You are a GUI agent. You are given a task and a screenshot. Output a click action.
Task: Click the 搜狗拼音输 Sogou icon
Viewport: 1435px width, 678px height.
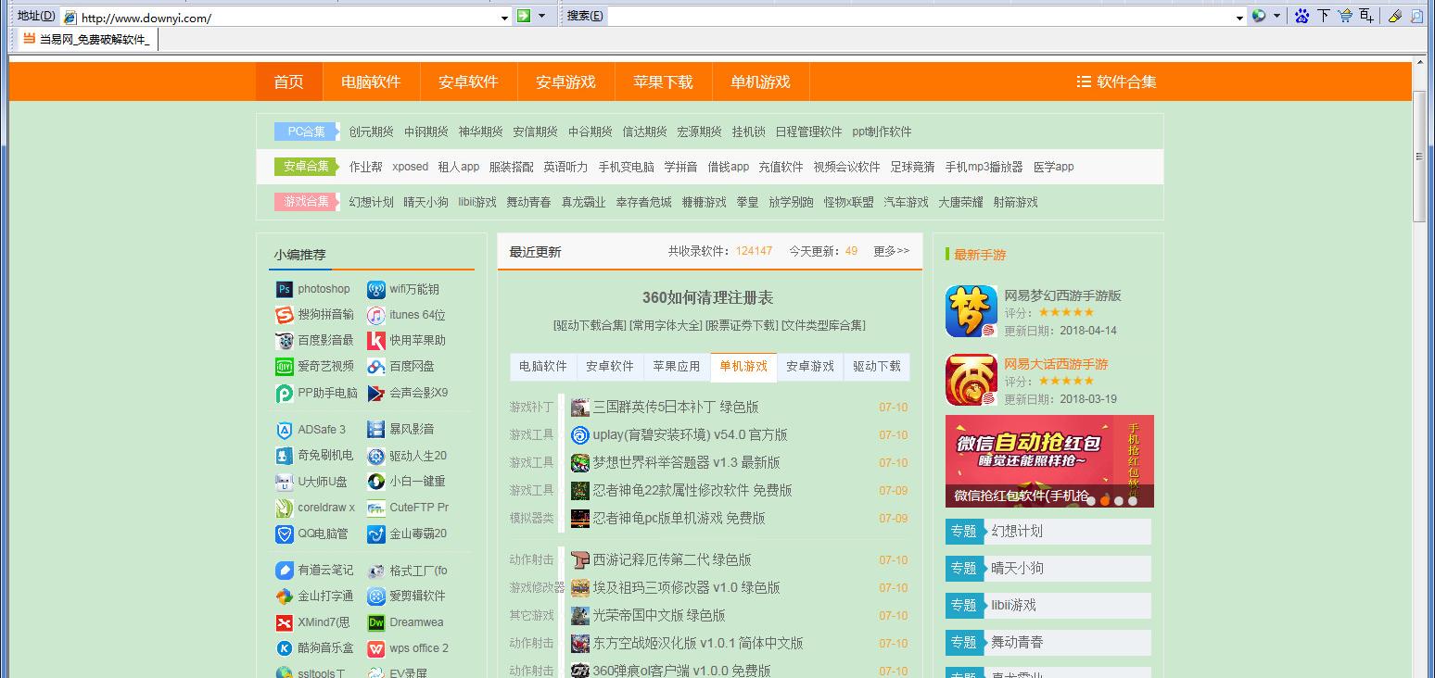point(285,316)
